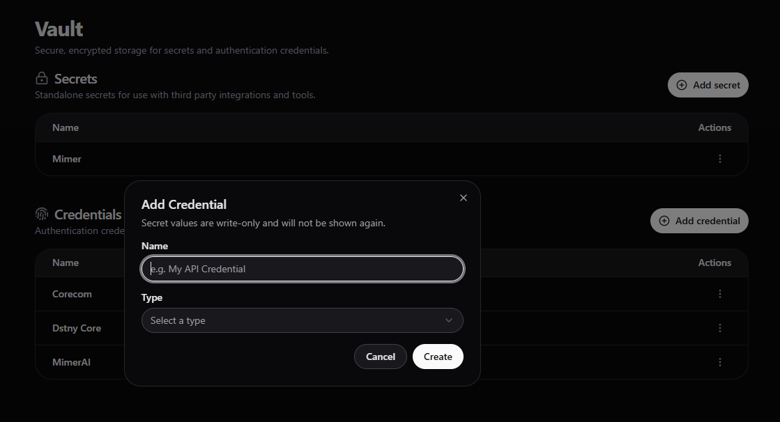Image resolution: width=780 pixels, height=422 pixels.
Task: Open the three-dot menu for Dstny Core
Action: (x=720, y=328)
